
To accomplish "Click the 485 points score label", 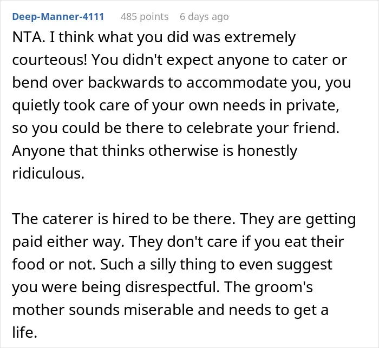I will 145,17.
